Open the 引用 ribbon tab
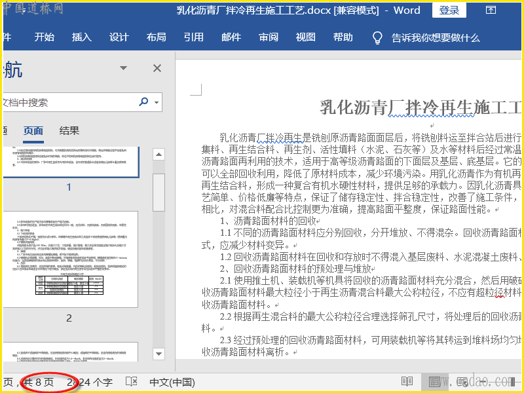The height and width of the screenshot is (393, 524). pyautogui.click(x=194, y=37)
